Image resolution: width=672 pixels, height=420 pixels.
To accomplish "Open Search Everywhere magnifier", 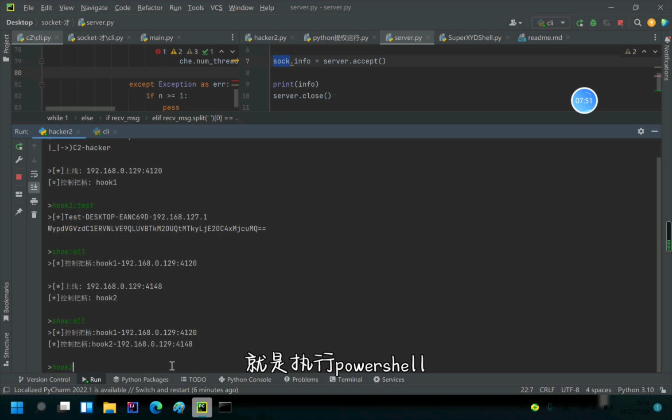I will pos(638,23).
